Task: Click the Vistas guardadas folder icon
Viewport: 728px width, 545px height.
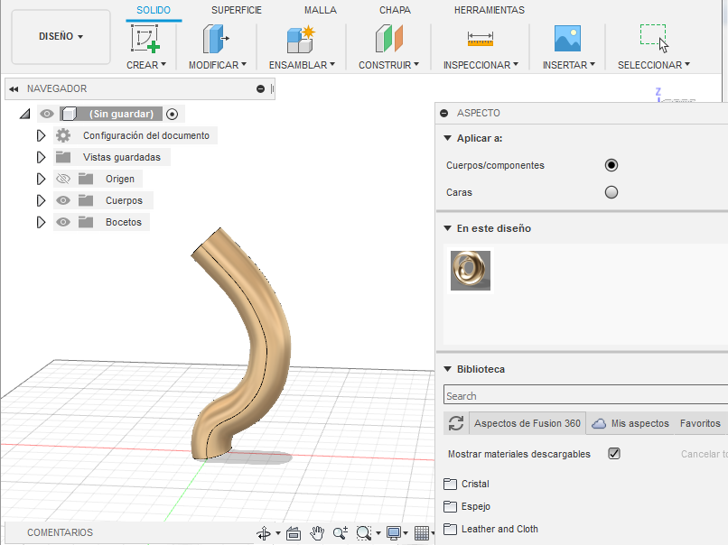Action: pos(63,157)
